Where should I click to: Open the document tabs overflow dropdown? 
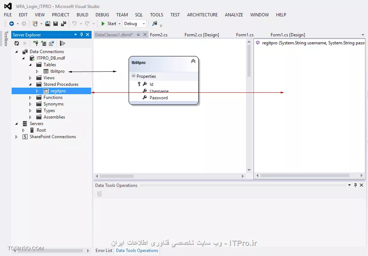(x=363, y=35)
